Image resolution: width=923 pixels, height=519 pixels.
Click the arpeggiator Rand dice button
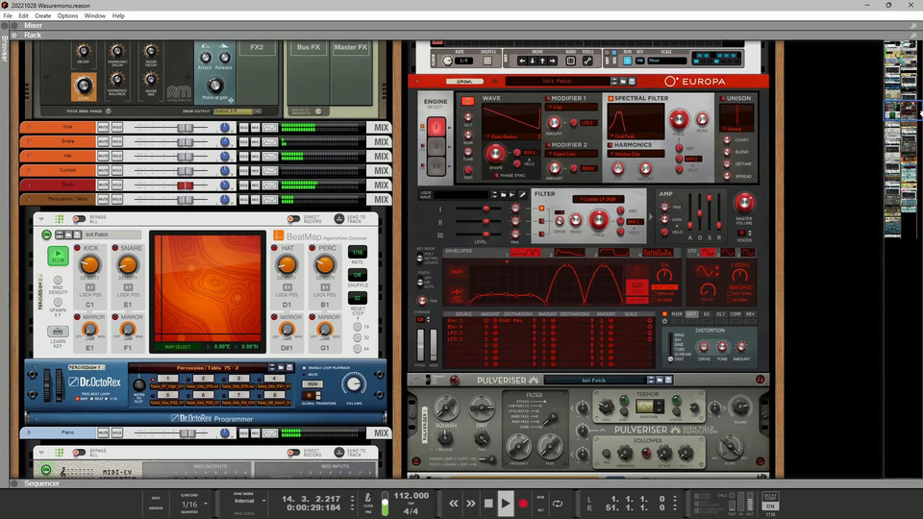[570, 61]
